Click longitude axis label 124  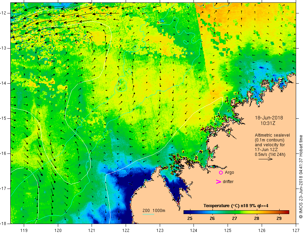coord(194,230)
